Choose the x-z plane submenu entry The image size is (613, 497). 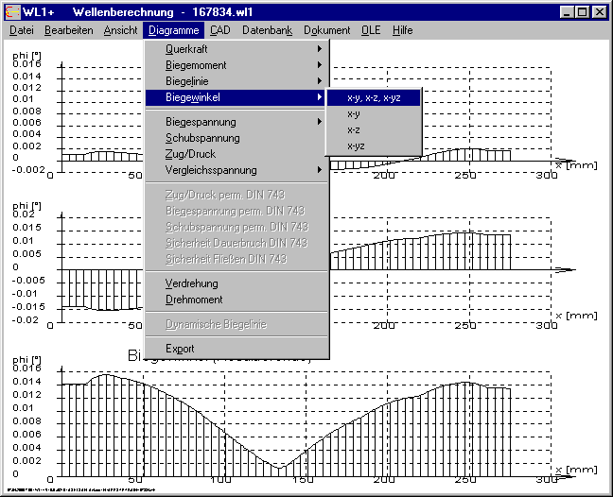(354, 129)
